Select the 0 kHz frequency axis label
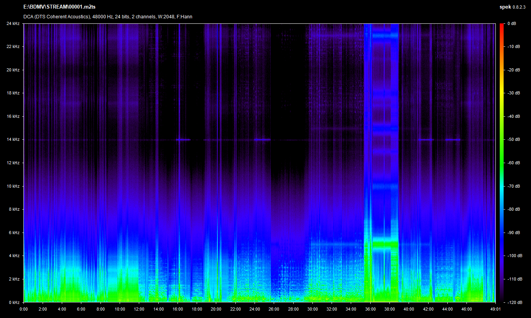This screenshot has height=318, width=531. tap(14, 302)
